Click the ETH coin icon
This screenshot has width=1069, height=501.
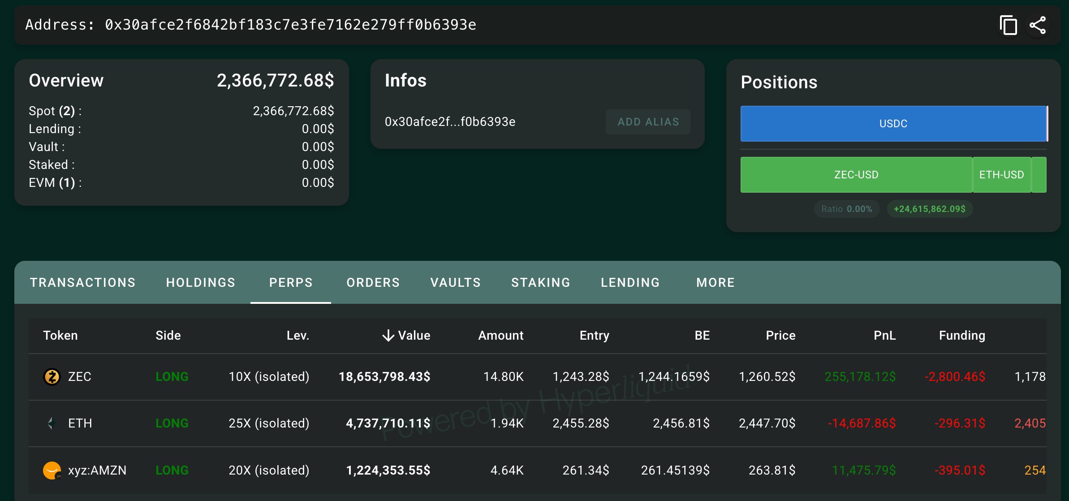pyautogui.click(x=52, y=423)
